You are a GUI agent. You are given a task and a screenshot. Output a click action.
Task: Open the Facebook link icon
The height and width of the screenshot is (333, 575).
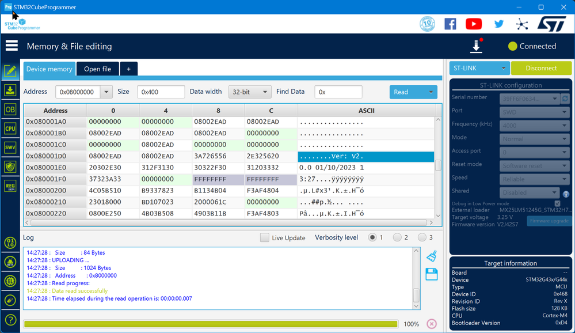(x=450, y=24)
